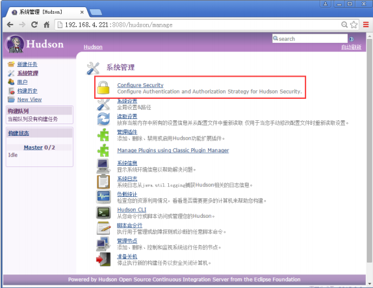
Task: Go to browser home page
Action: tap(47, 25)
